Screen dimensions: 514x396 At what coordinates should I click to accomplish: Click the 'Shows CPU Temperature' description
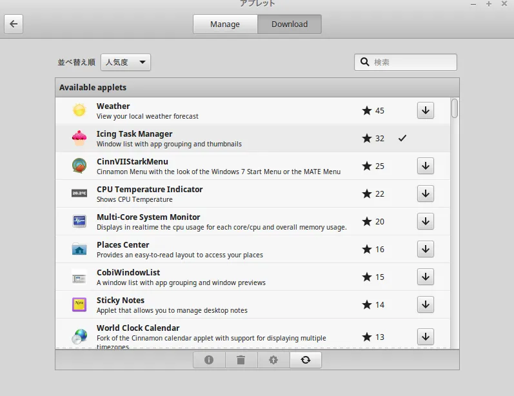pyautogui.click(x=134, y=200)
